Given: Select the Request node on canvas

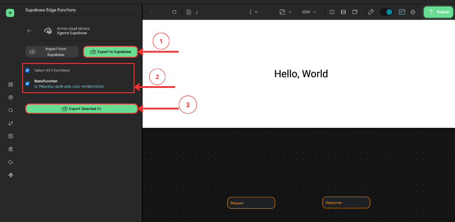Looking at the screenshot, I should (251, 203).
